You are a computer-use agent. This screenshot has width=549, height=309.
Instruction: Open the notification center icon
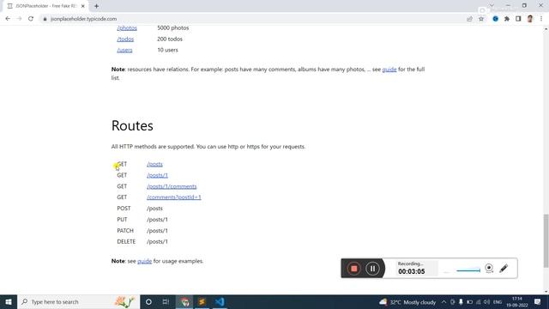[538, 301]
